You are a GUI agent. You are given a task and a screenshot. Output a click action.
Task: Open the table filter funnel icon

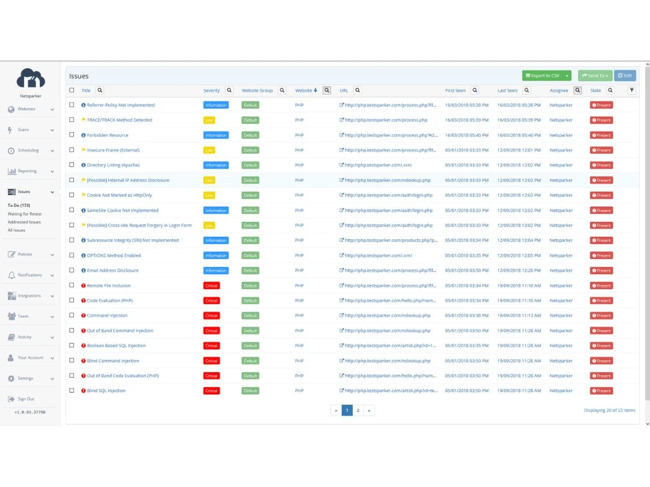coord(632,90)
